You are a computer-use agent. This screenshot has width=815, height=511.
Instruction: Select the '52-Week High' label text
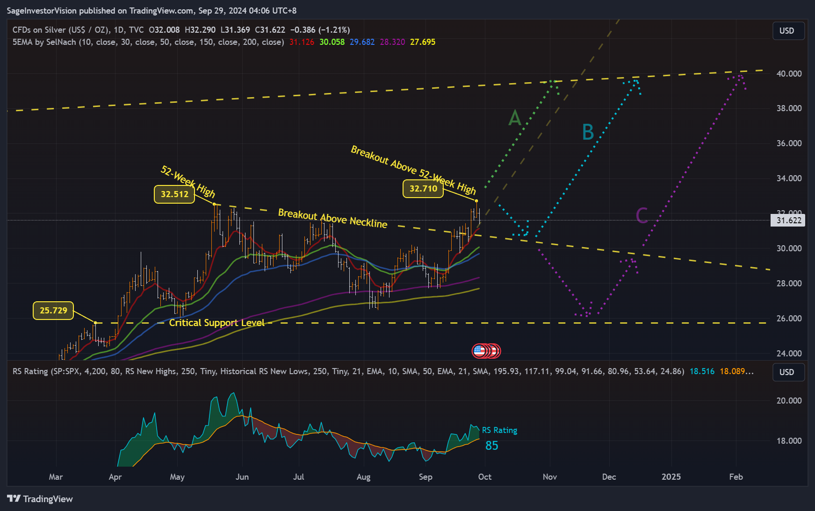point(188,182)
